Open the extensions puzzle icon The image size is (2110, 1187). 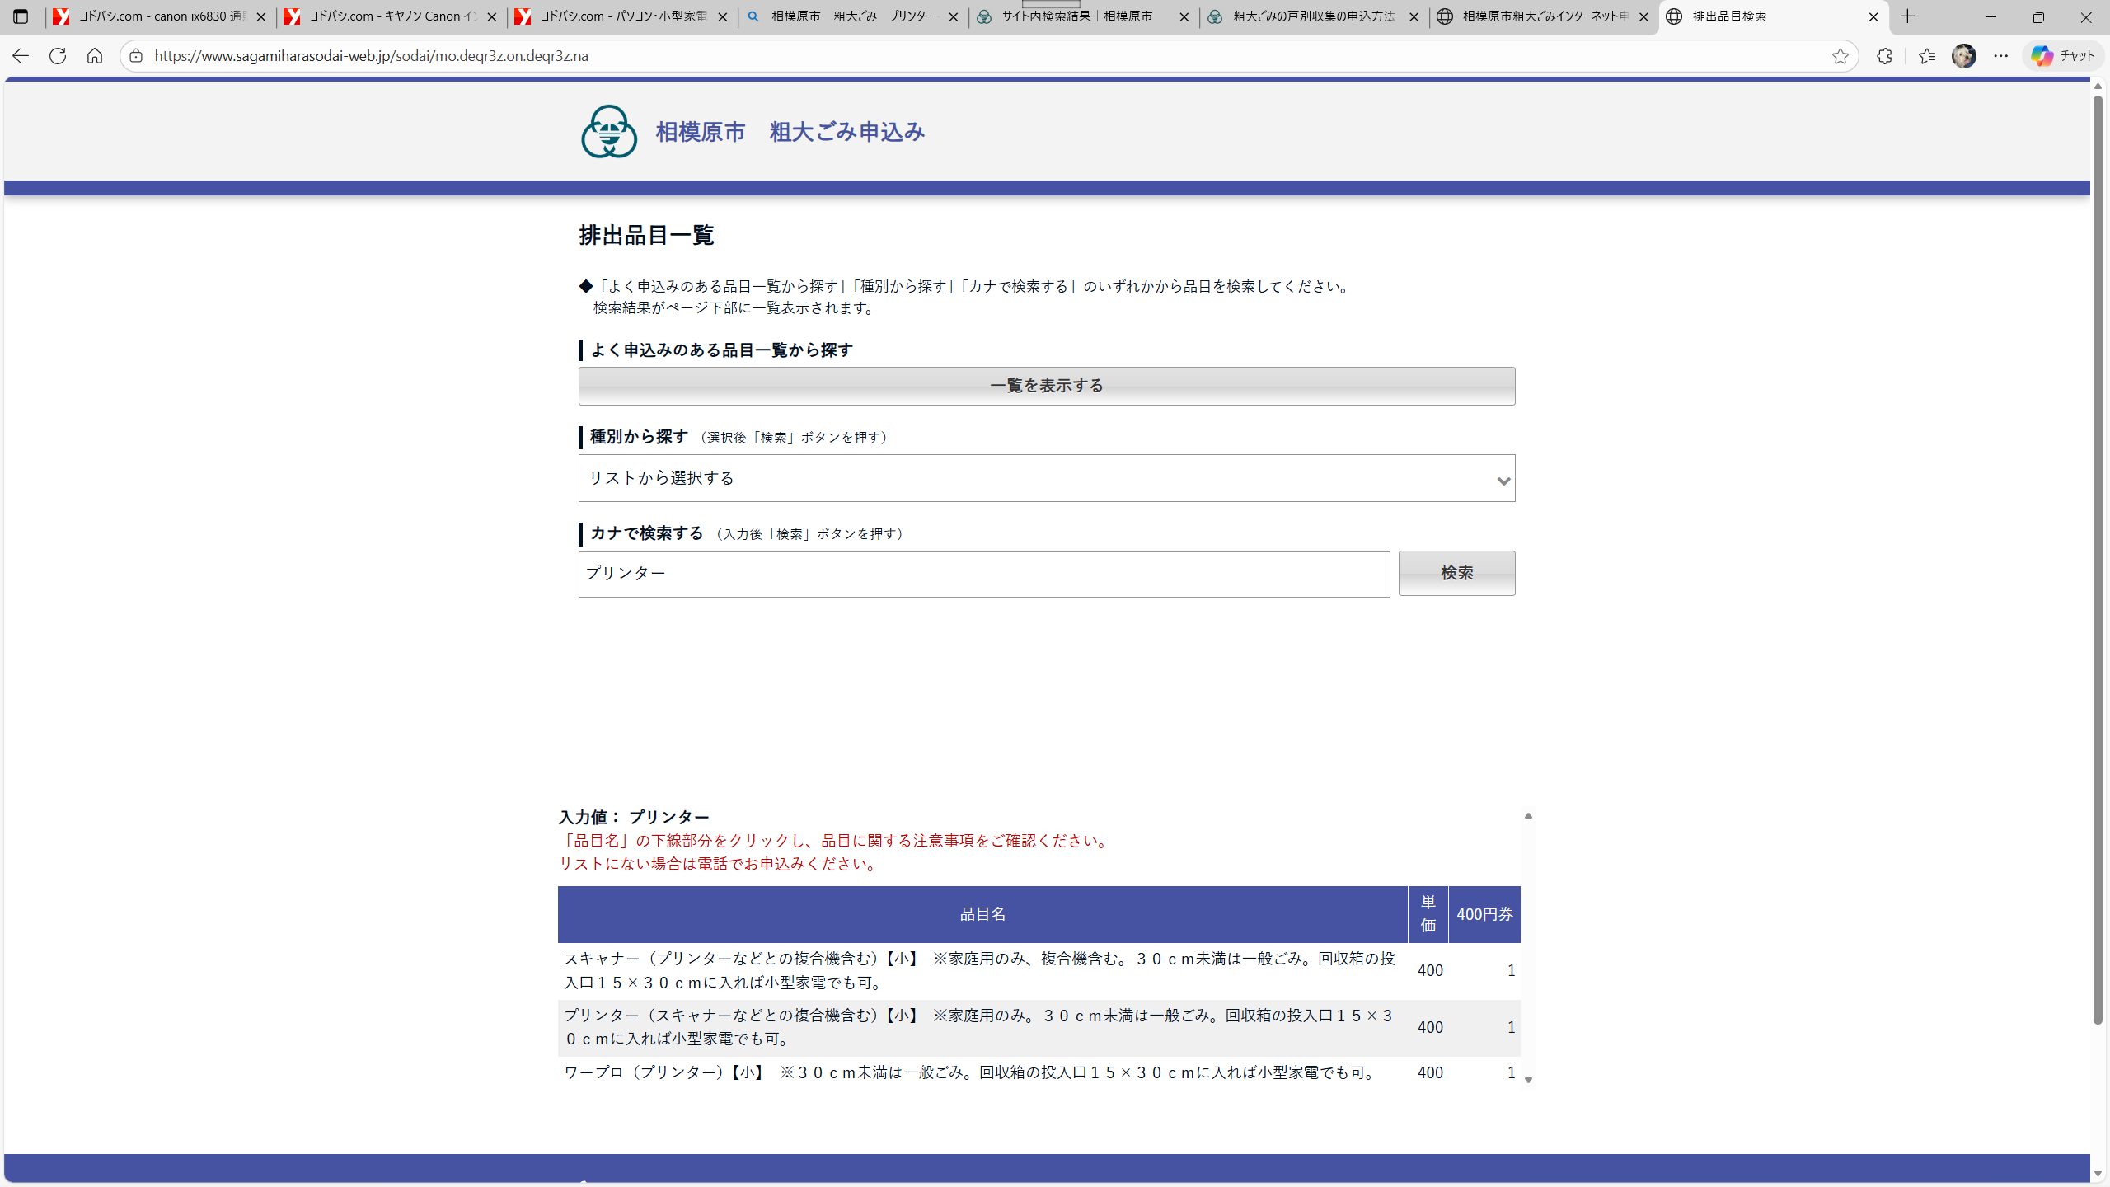click(1884, 56)
